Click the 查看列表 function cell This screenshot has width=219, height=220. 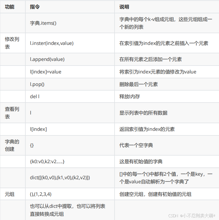12,113
